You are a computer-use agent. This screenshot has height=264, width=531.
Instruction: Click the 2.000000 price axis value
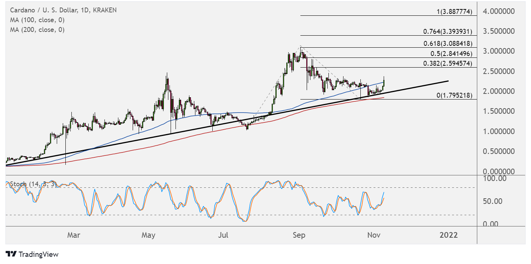click(499, 91)
